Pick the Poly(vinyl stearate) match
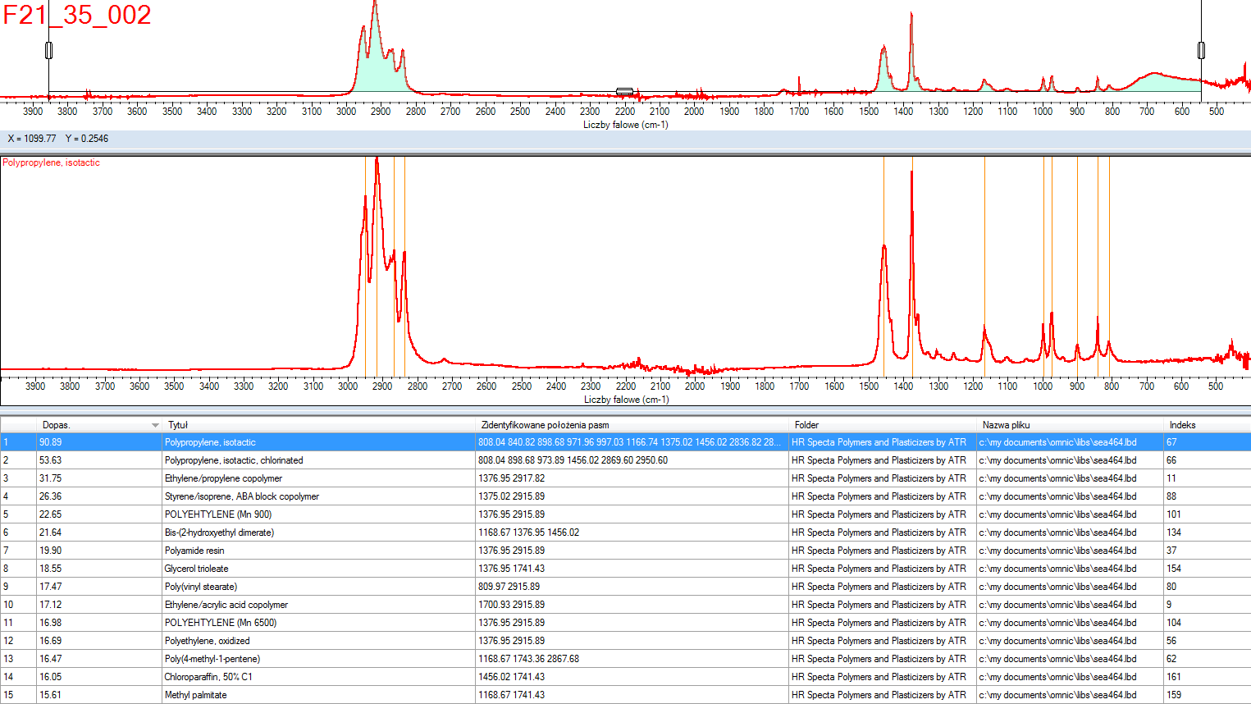The image size is (1251, 704). click(x=200, y=587)
